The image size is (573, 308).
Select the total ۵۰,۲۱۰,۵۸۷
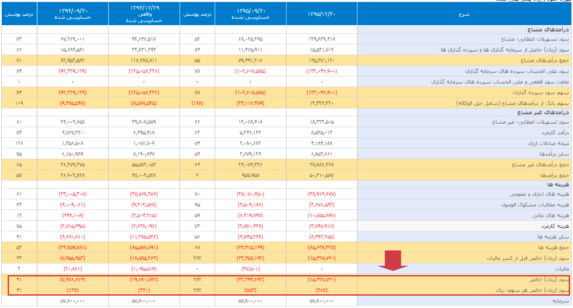[x=321, y=175]
